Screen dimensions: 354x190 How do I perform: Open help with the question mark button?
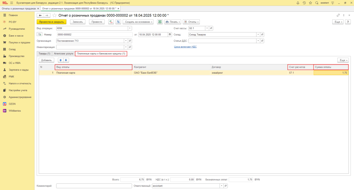pyautogui.click(x=348, y=22)
